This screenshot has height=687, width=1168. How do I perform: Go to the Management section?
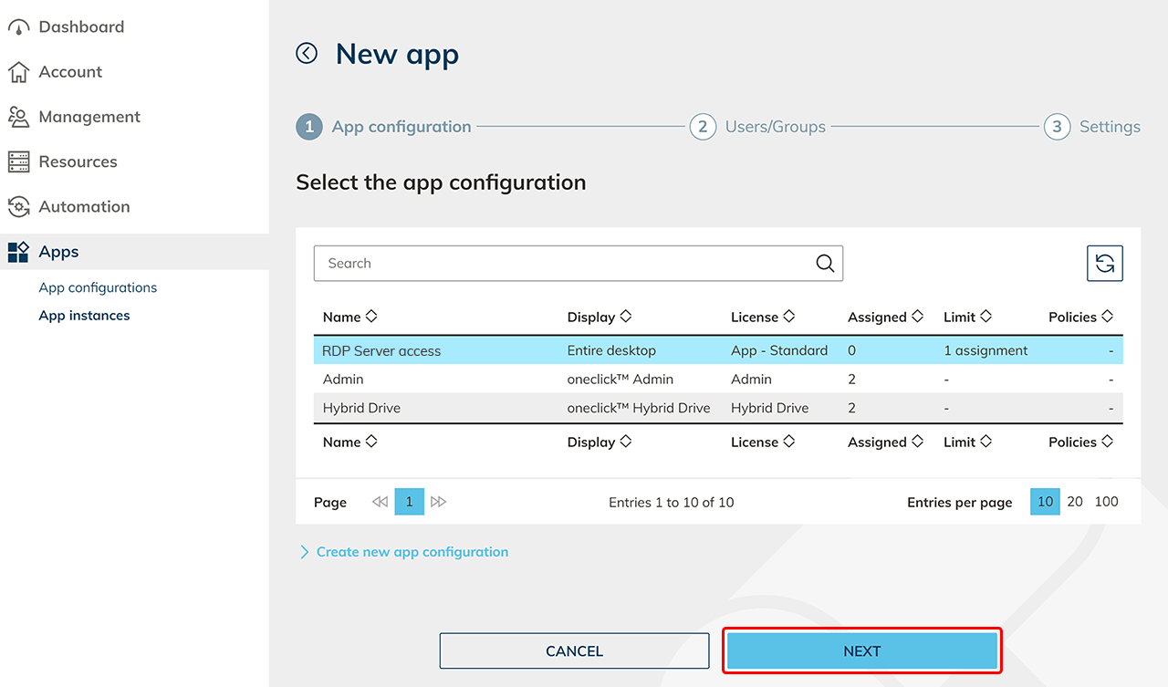pos(89,117)
